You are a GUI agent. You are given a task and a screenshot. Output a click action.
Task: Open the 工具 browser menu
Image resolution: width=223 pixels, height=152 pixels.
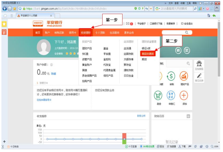(189, 3)
